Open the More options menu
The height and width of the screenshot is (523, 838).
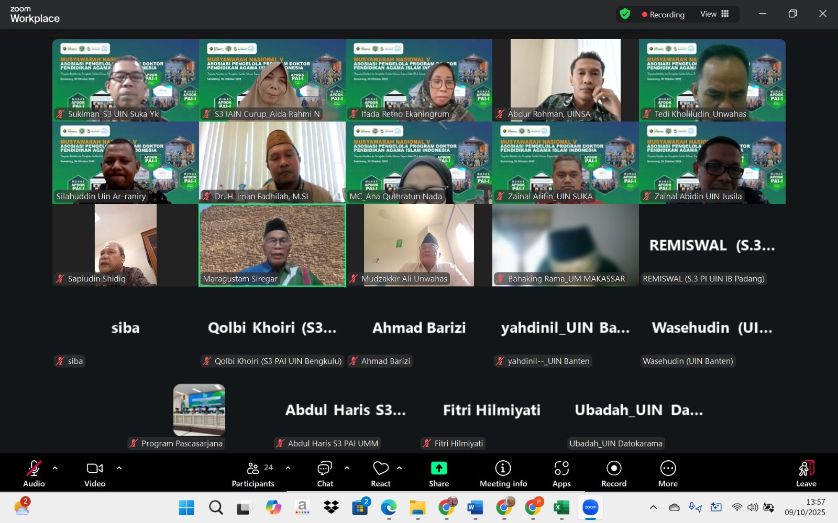pyautogui.click(x=668, y=473)
